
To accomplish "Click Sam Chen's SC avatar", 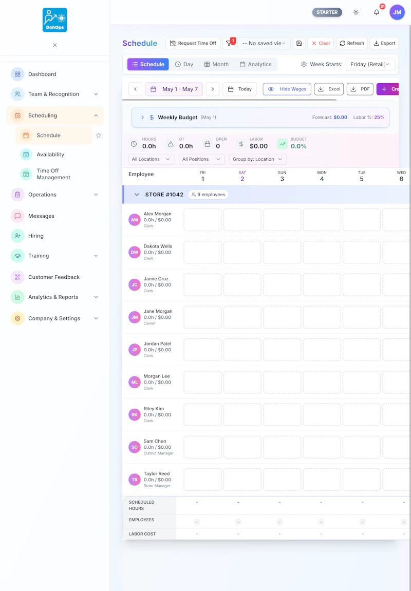I will [x=135, y=447].
